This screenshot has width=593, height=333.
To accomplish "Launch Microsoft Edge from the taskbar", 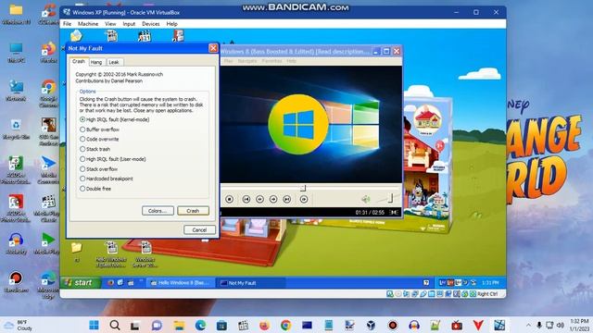I will [x=200, y=325].
